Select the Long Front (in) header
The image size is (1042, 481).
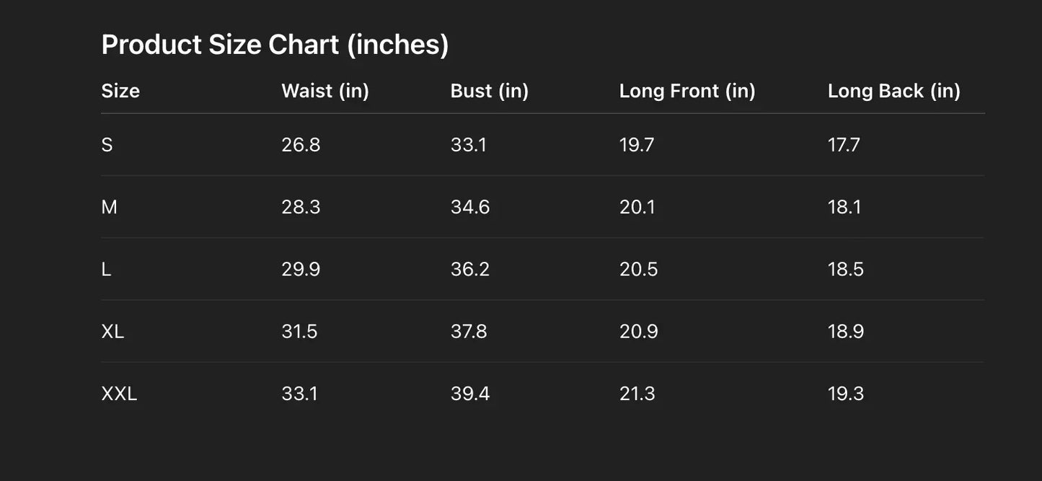point(686,91)
